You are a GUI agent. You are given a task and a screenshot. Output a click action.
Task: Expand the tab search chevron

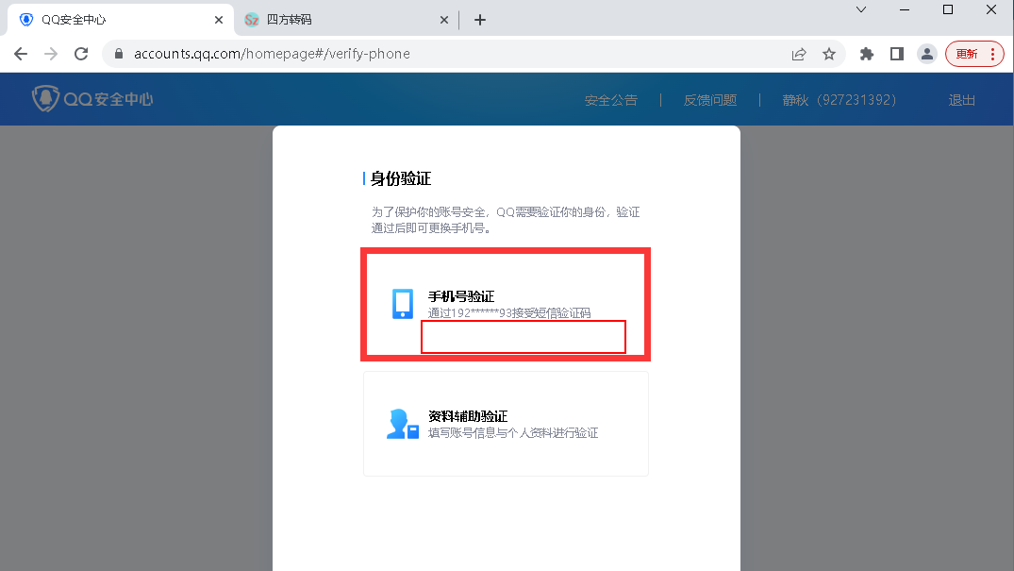tap(861, 9)
